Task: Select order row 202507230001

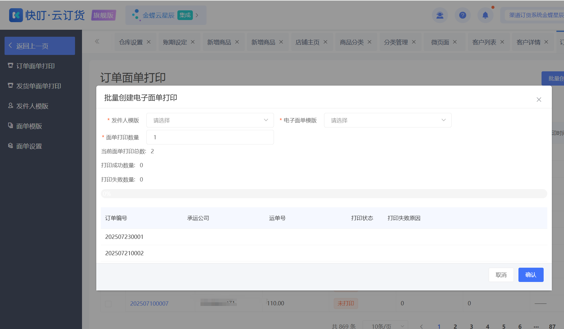Action: tap(324, 237)
